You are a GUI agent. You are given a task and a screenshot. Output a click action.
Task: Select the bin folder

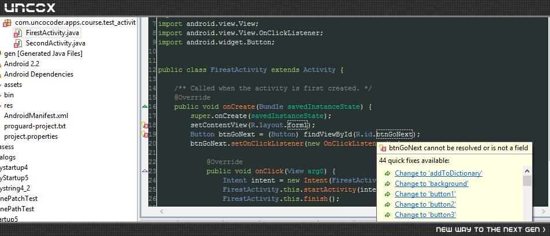coord(9,95)
